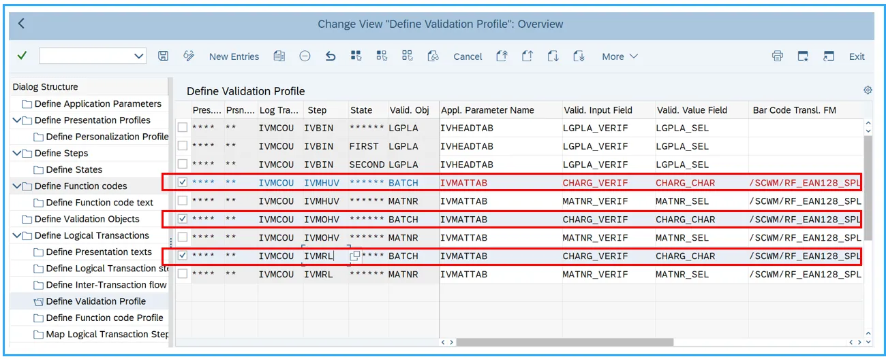
Task: Click the Print icon at top right
Action: coord(777,56)
